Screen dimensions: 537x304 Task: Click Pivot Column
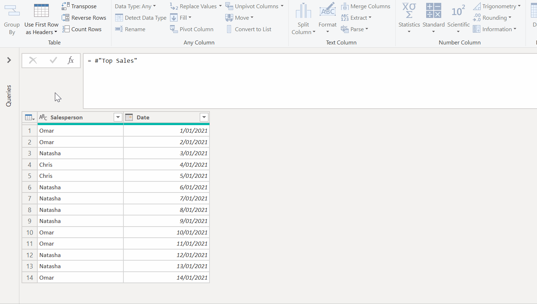coord(192,29)
